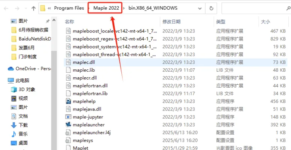Sort by 大小 column header
The height and width of the screenshot is (150, 291).
click(x=266, y=22)
